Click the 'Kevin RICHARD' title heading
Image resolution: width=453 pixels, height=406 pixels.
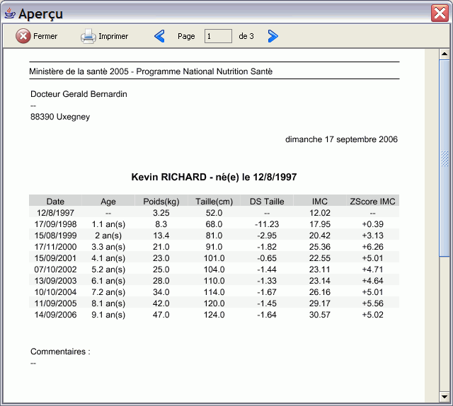click(x=214, y=177)
